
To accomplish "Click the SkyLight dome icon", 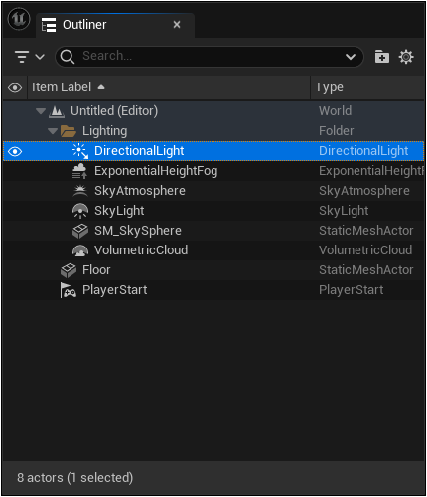I will coord(80,211).
